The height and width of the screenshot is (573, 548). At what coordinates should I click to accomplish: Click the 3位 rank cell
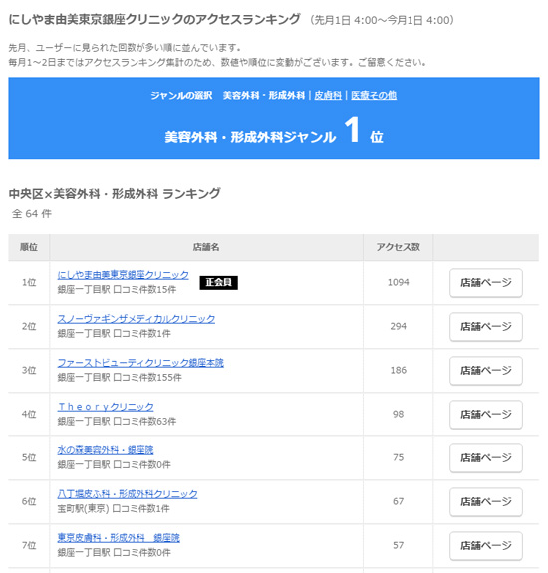(29, 370)
